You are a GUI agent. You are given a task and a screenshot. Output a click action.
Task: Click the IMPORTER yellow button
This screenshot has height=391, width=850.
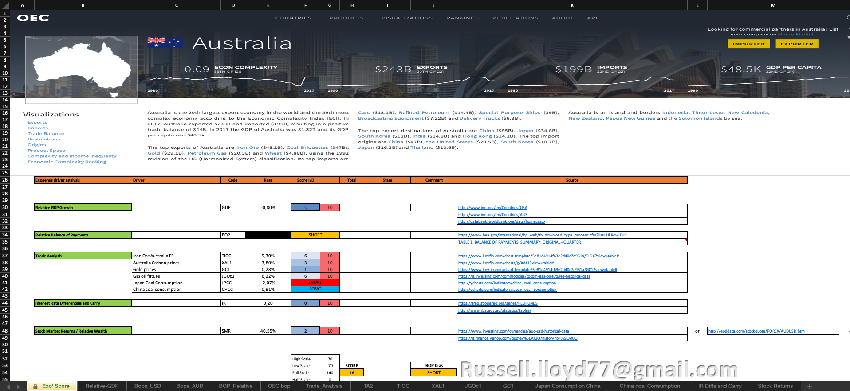749,44
